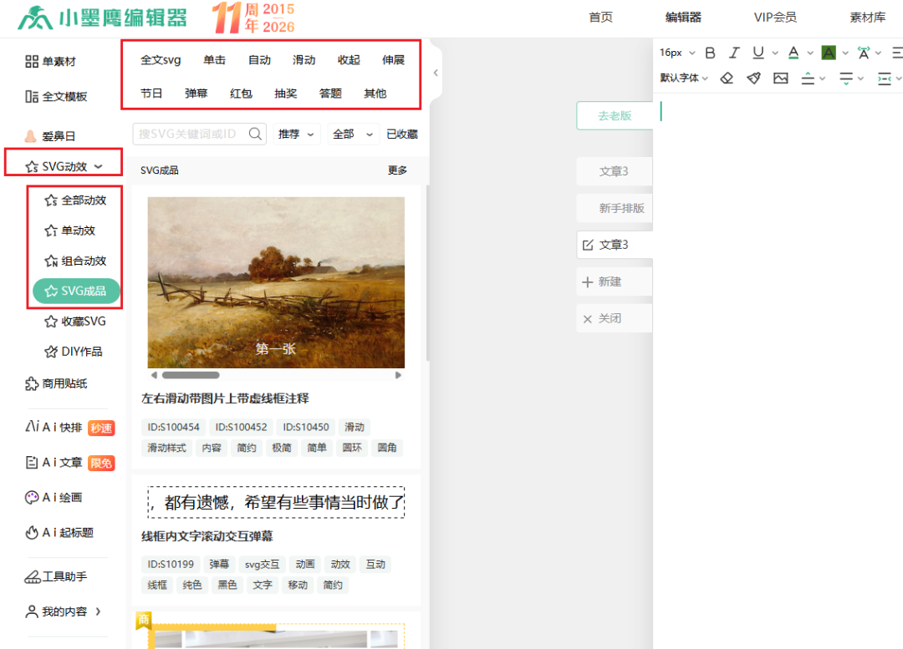Click 更多 beside SVG成品
903x649 pixels.
(x=397, y=170)
